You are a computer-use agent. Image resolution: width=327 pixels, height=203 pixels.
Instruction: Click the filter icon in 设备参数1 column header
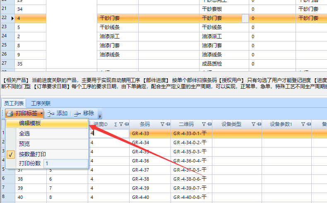pyautogui.click(x=303, y=124)
